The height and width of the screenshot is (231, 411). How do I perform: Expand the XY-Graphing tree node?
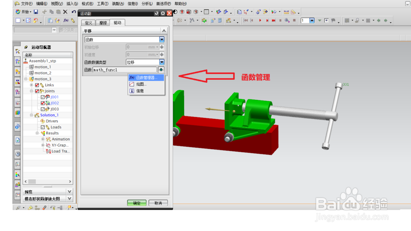point(43,145)
